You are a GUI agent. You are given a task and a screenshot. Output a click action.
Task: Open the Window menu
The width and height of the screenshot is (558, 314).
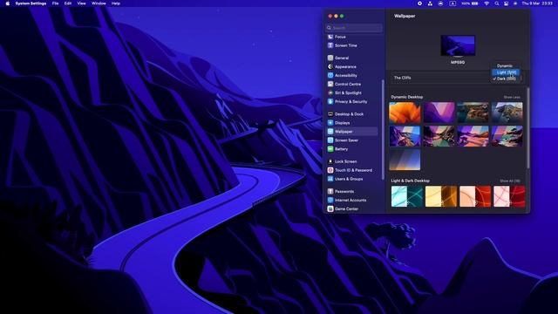pos(99,3)
